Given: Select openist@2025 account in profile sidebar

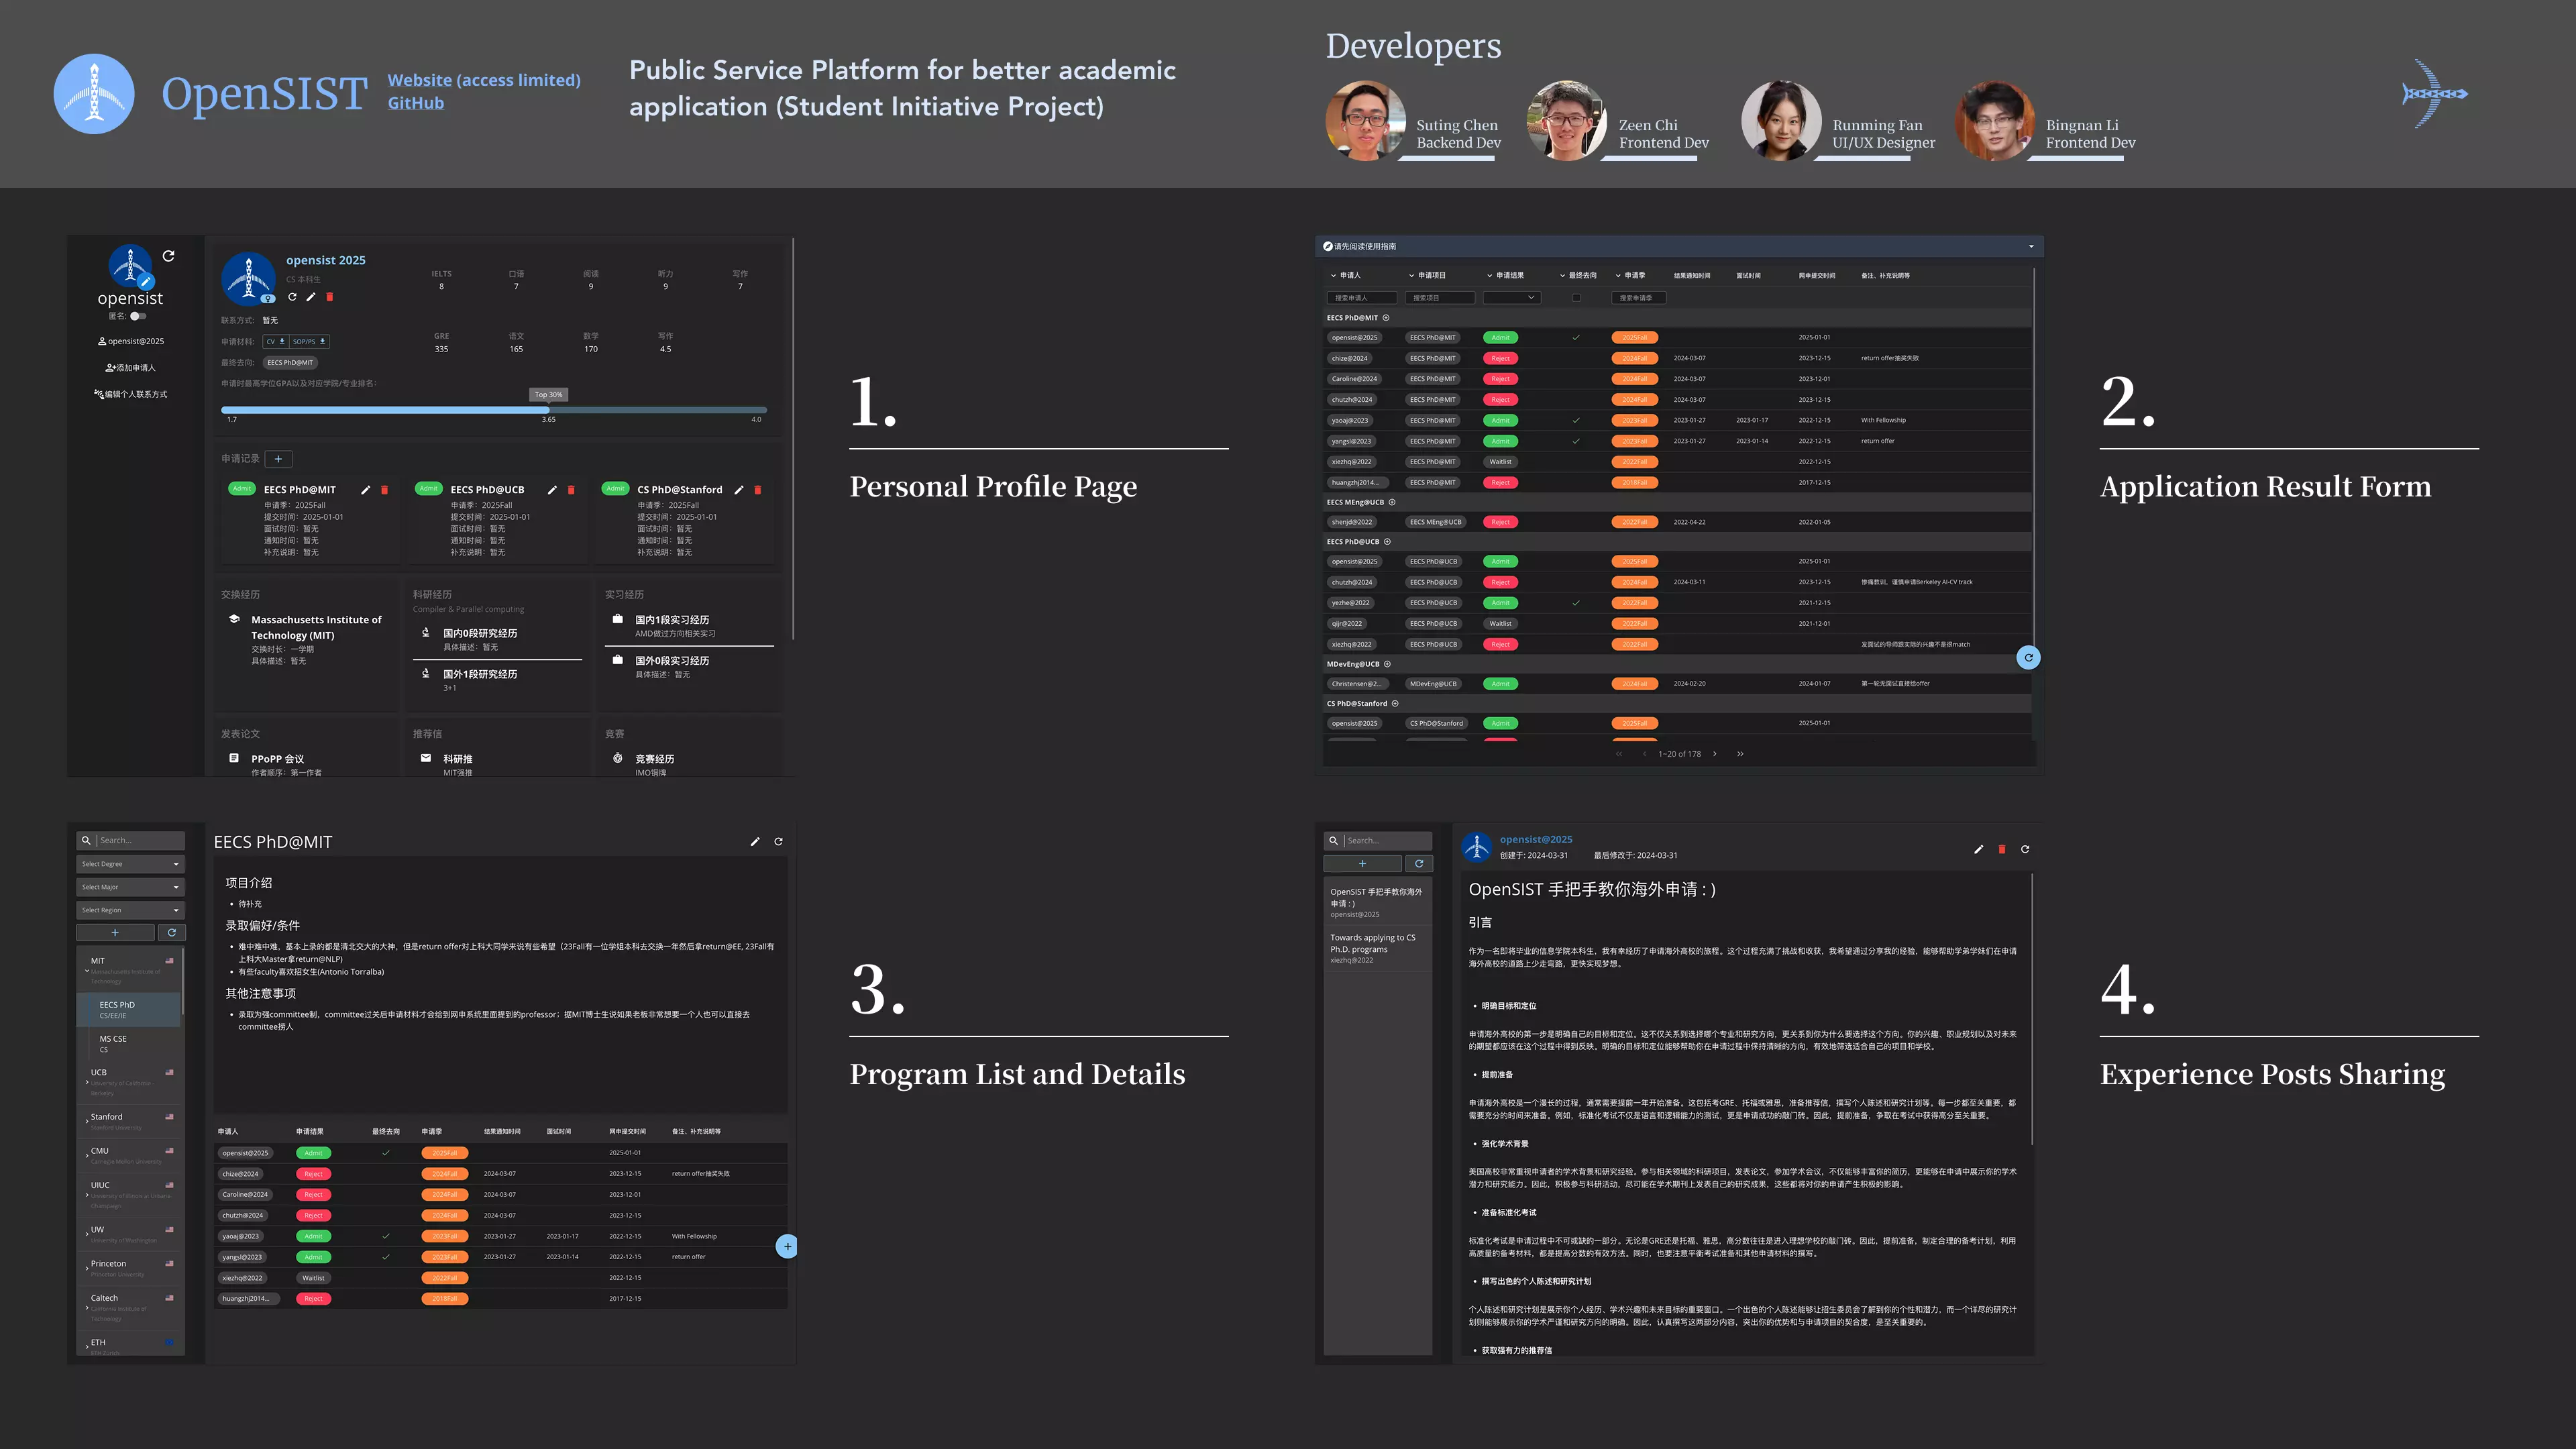Looking at the screenshot, I should pos(131,341).
